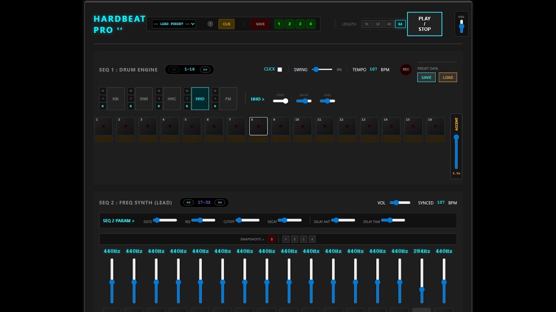Set pattern length to 32

click(x=378, y=24)
